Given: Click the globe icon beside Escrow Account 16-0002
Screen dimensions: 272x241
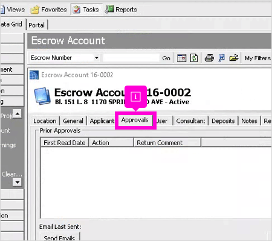Looking at the screenshot, I should tap(34, 75).
